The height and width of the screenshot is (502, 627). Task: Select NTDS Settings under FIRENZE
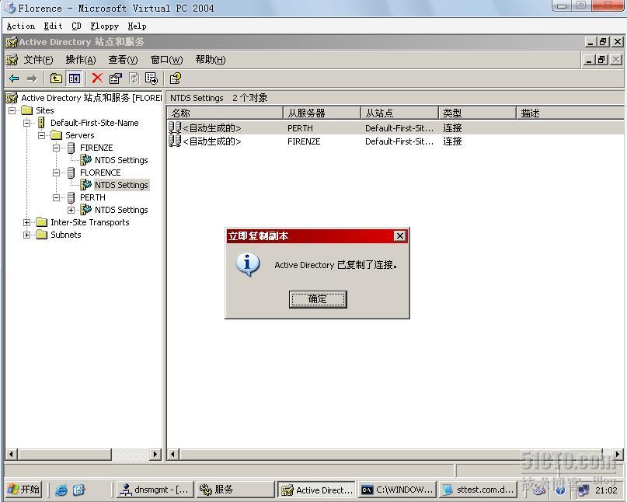tap(121, 160)
